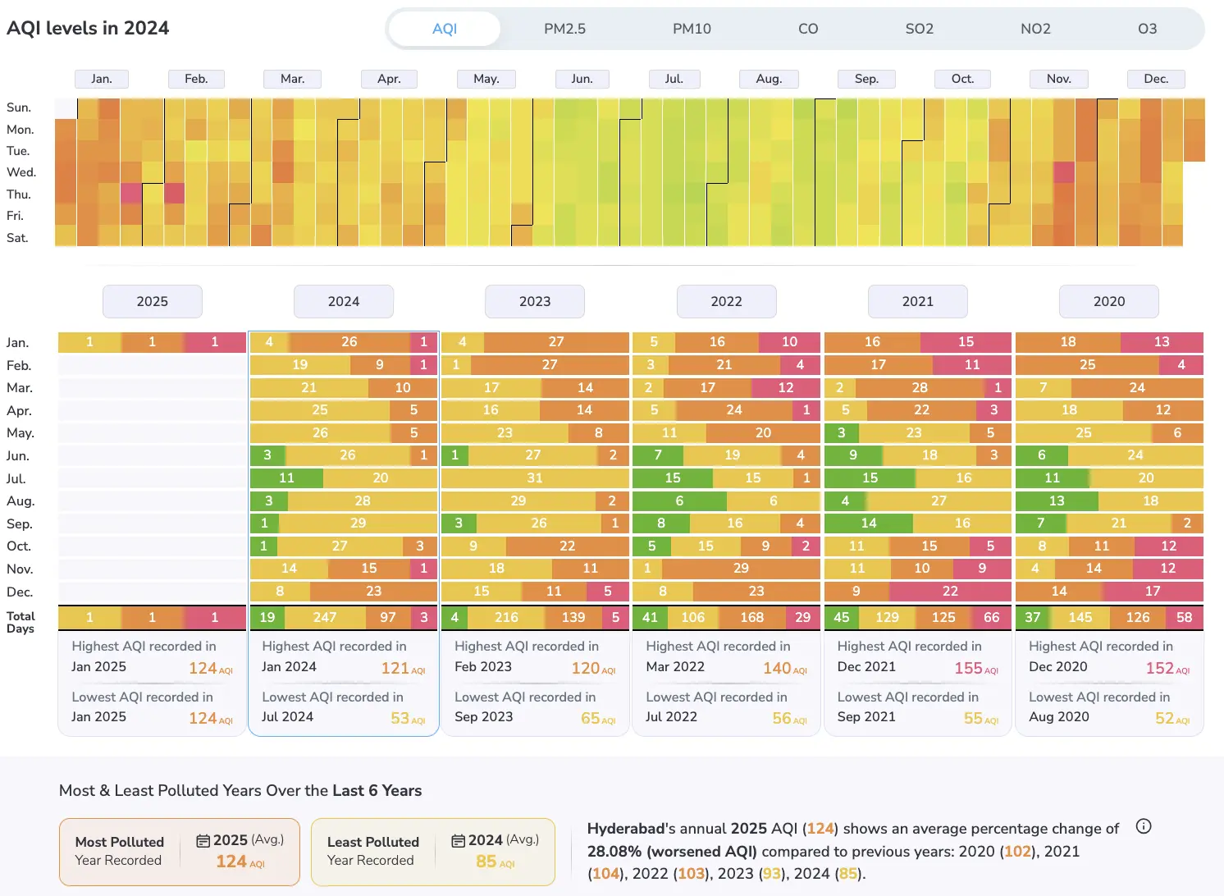This screenshot has height=896, width=1224.
Task: Open the info icon beside the annual AQI summary
Action: tap(1144, 826)
